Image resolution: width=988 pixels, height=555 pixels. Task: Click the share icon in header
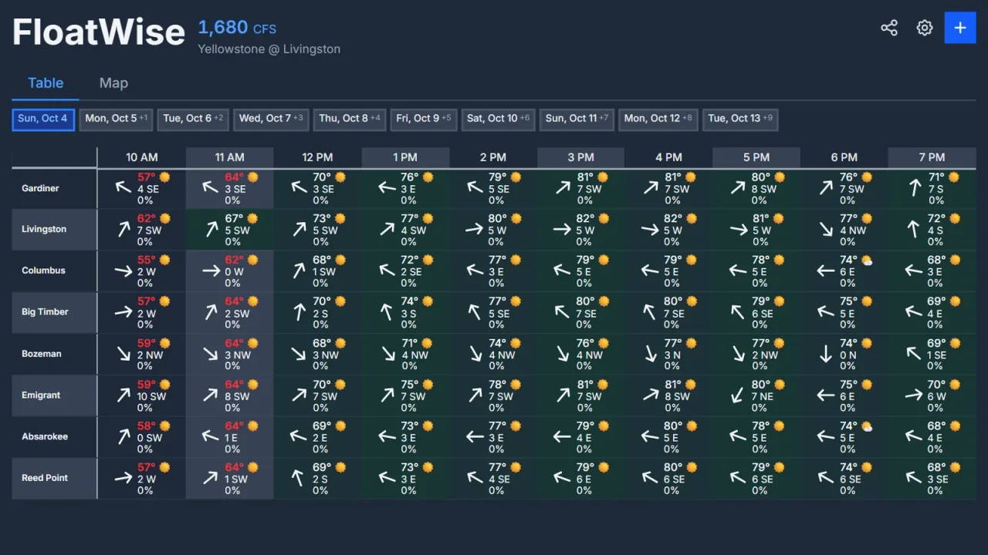tap(889, 28)
